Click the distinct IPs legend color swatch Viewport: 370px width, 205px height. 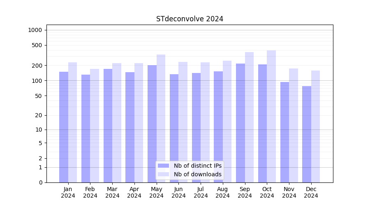click(163, 166)
